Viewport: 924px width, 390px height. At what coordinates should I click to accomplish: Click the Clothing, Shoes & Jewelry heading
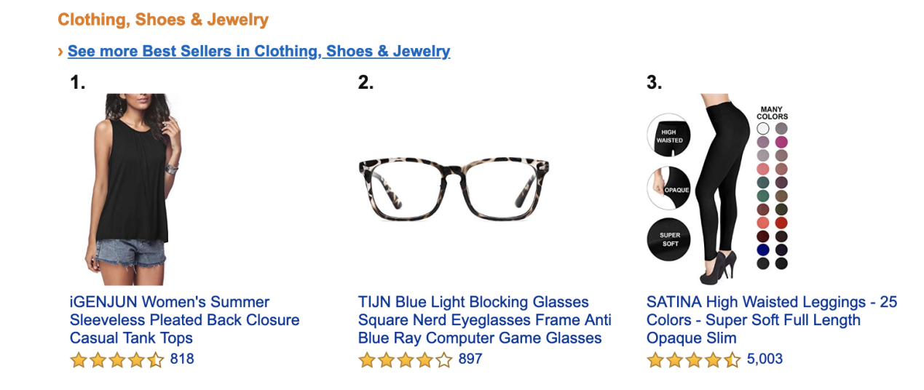coord(163,20)
